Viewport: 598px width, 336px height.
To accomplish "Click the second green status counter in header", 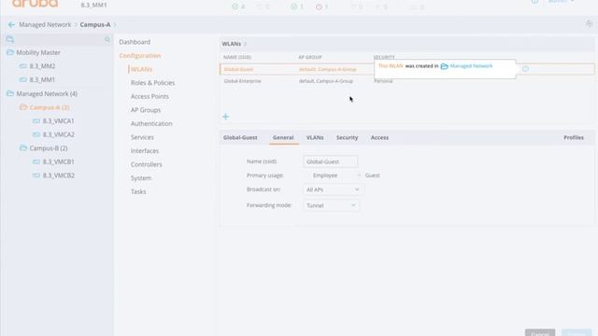I will [x=297, y=7].
